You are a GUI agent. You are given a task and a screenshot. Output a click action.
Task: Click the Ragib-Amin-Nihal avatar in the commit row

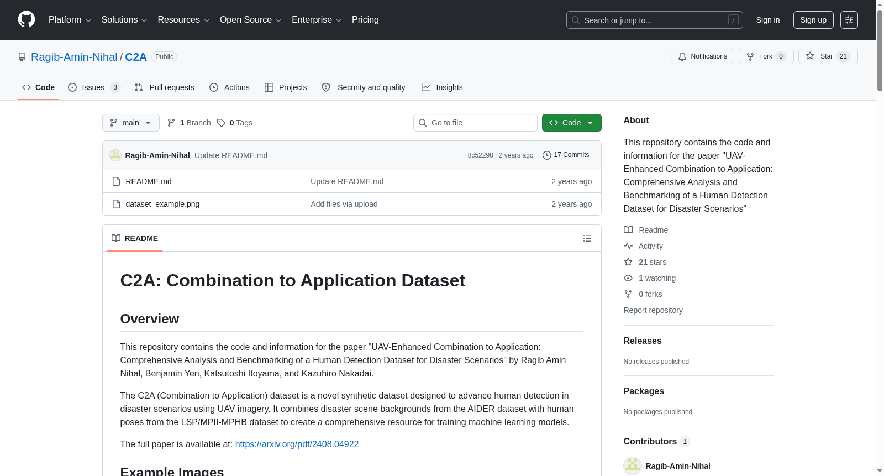(115, 155)
